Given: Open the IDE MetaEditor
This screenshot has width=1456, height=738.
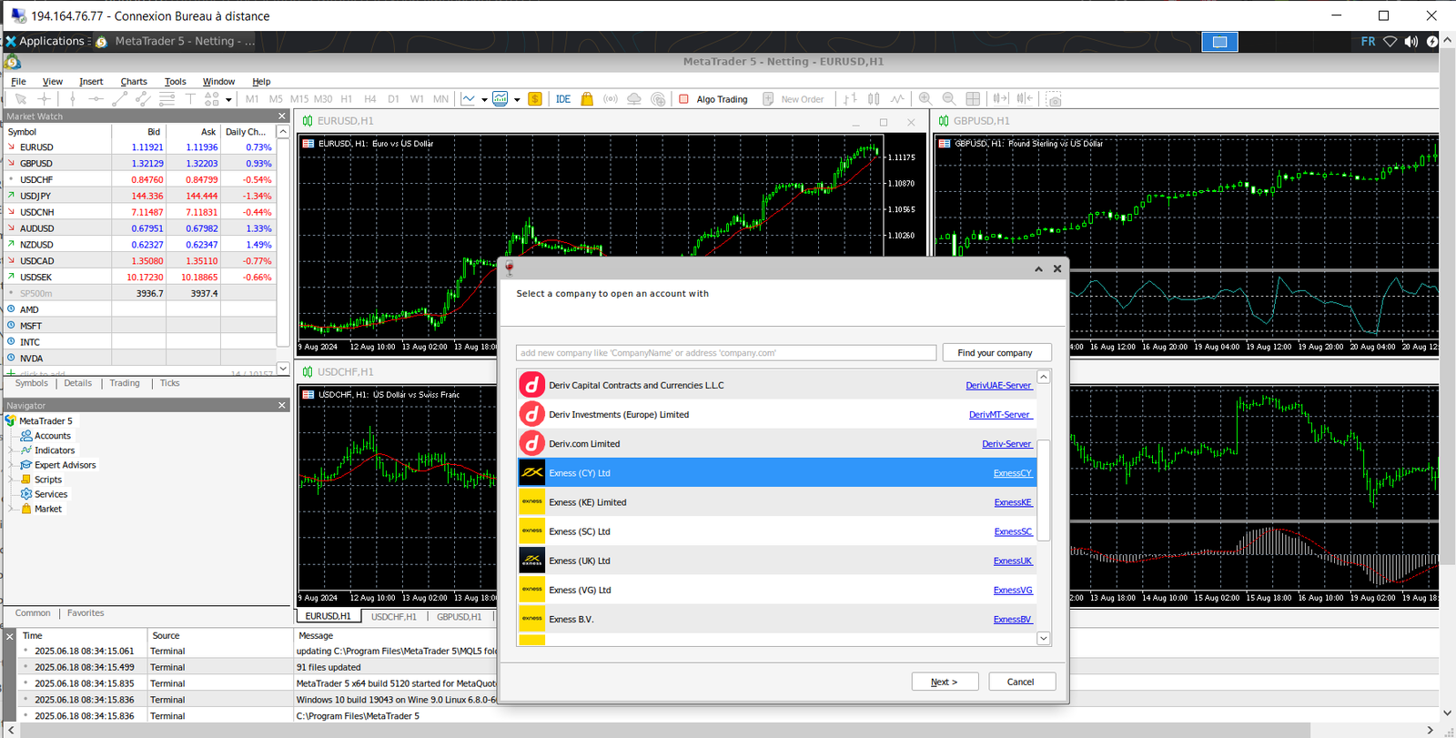Looking at the screenshot, I should tap(563, 99).
